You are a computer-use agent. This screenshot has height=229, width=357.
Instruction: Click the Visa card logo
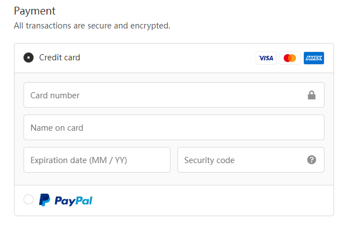(266, 58)
